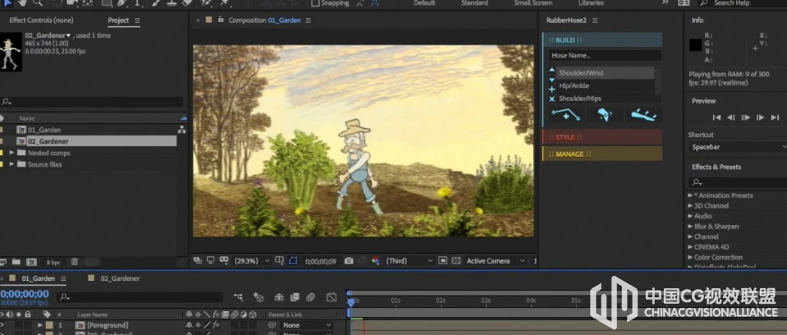Toggle the Snapping checkbox
Viewport: 787px width, 335px height.
click(315, 2)
